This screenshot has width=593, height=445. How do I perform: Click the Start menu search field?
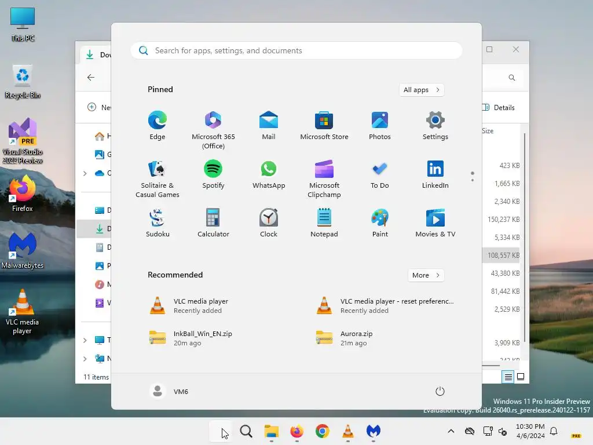click(x=296, y=50)
